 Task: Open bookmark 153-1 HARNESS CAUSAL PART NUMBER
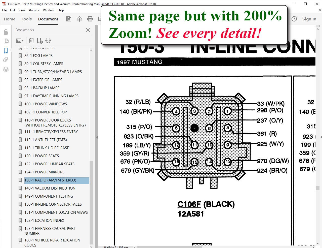coord(50,231)
